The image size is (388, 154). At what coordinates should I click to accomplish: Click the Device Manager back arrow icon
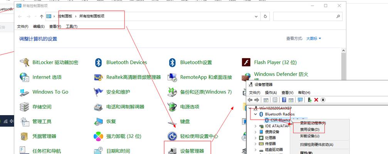[x=250, y=100]
